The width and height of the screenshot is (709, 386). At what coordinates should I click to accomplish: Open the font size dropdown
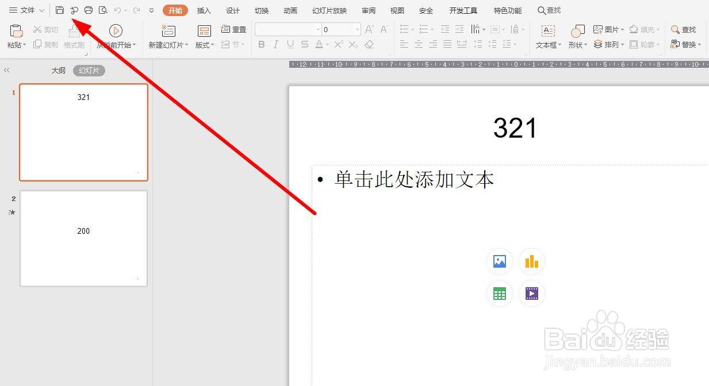[x=357, y=29]
